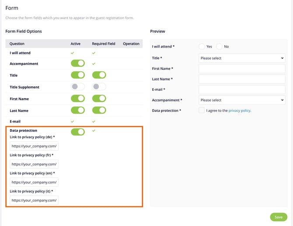Viewport: 293px width, 226px height.
Task: Check the I agree to privacy policy box
Action: click(x=202, y=111)
